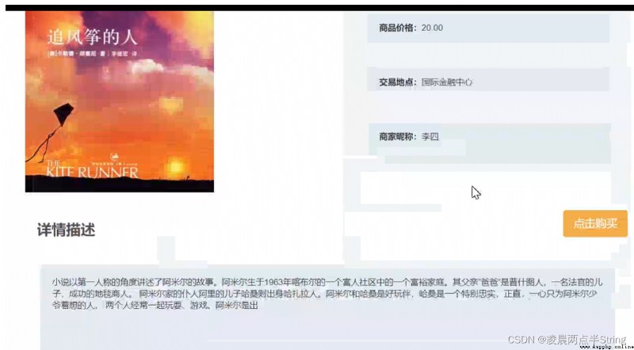Image resolution: width=634 pixels, height=350 pixels.
Task: Click the novel description paragraph
Action: tap(327, 294)
